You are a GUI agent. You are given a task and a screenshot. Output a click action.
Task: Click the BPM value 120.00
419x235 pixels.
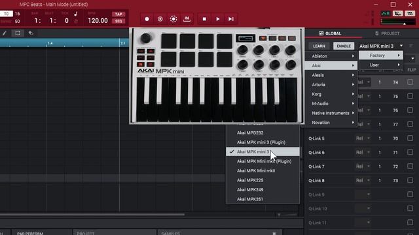(98, 20)
